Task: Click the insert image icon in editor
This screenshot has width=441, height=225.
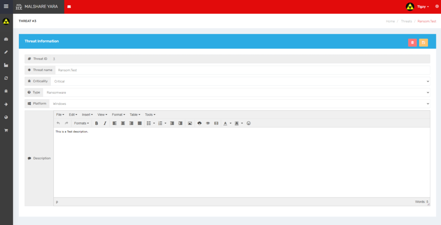Action: point(190,123)
